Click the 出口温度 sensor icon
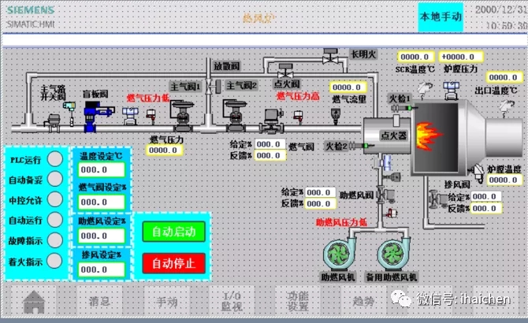528x323 pixels. 508,109
